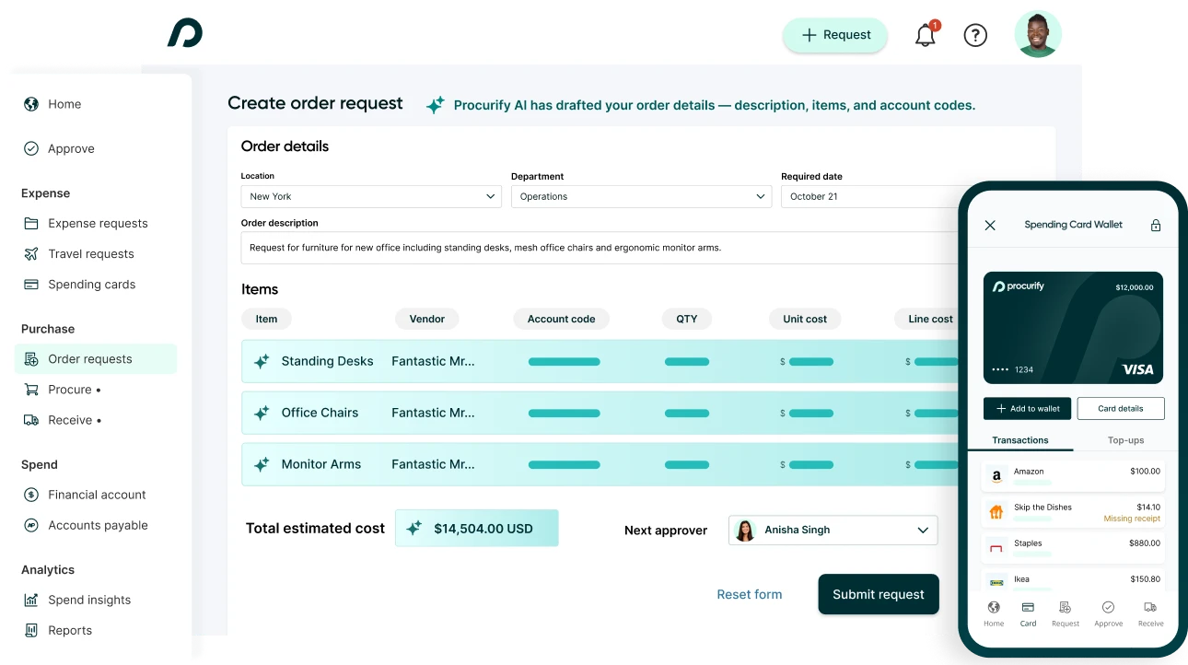Screen dimensions: 1188x665
Task: Open the Location dropdown showing New York
Action: (370, 196)
